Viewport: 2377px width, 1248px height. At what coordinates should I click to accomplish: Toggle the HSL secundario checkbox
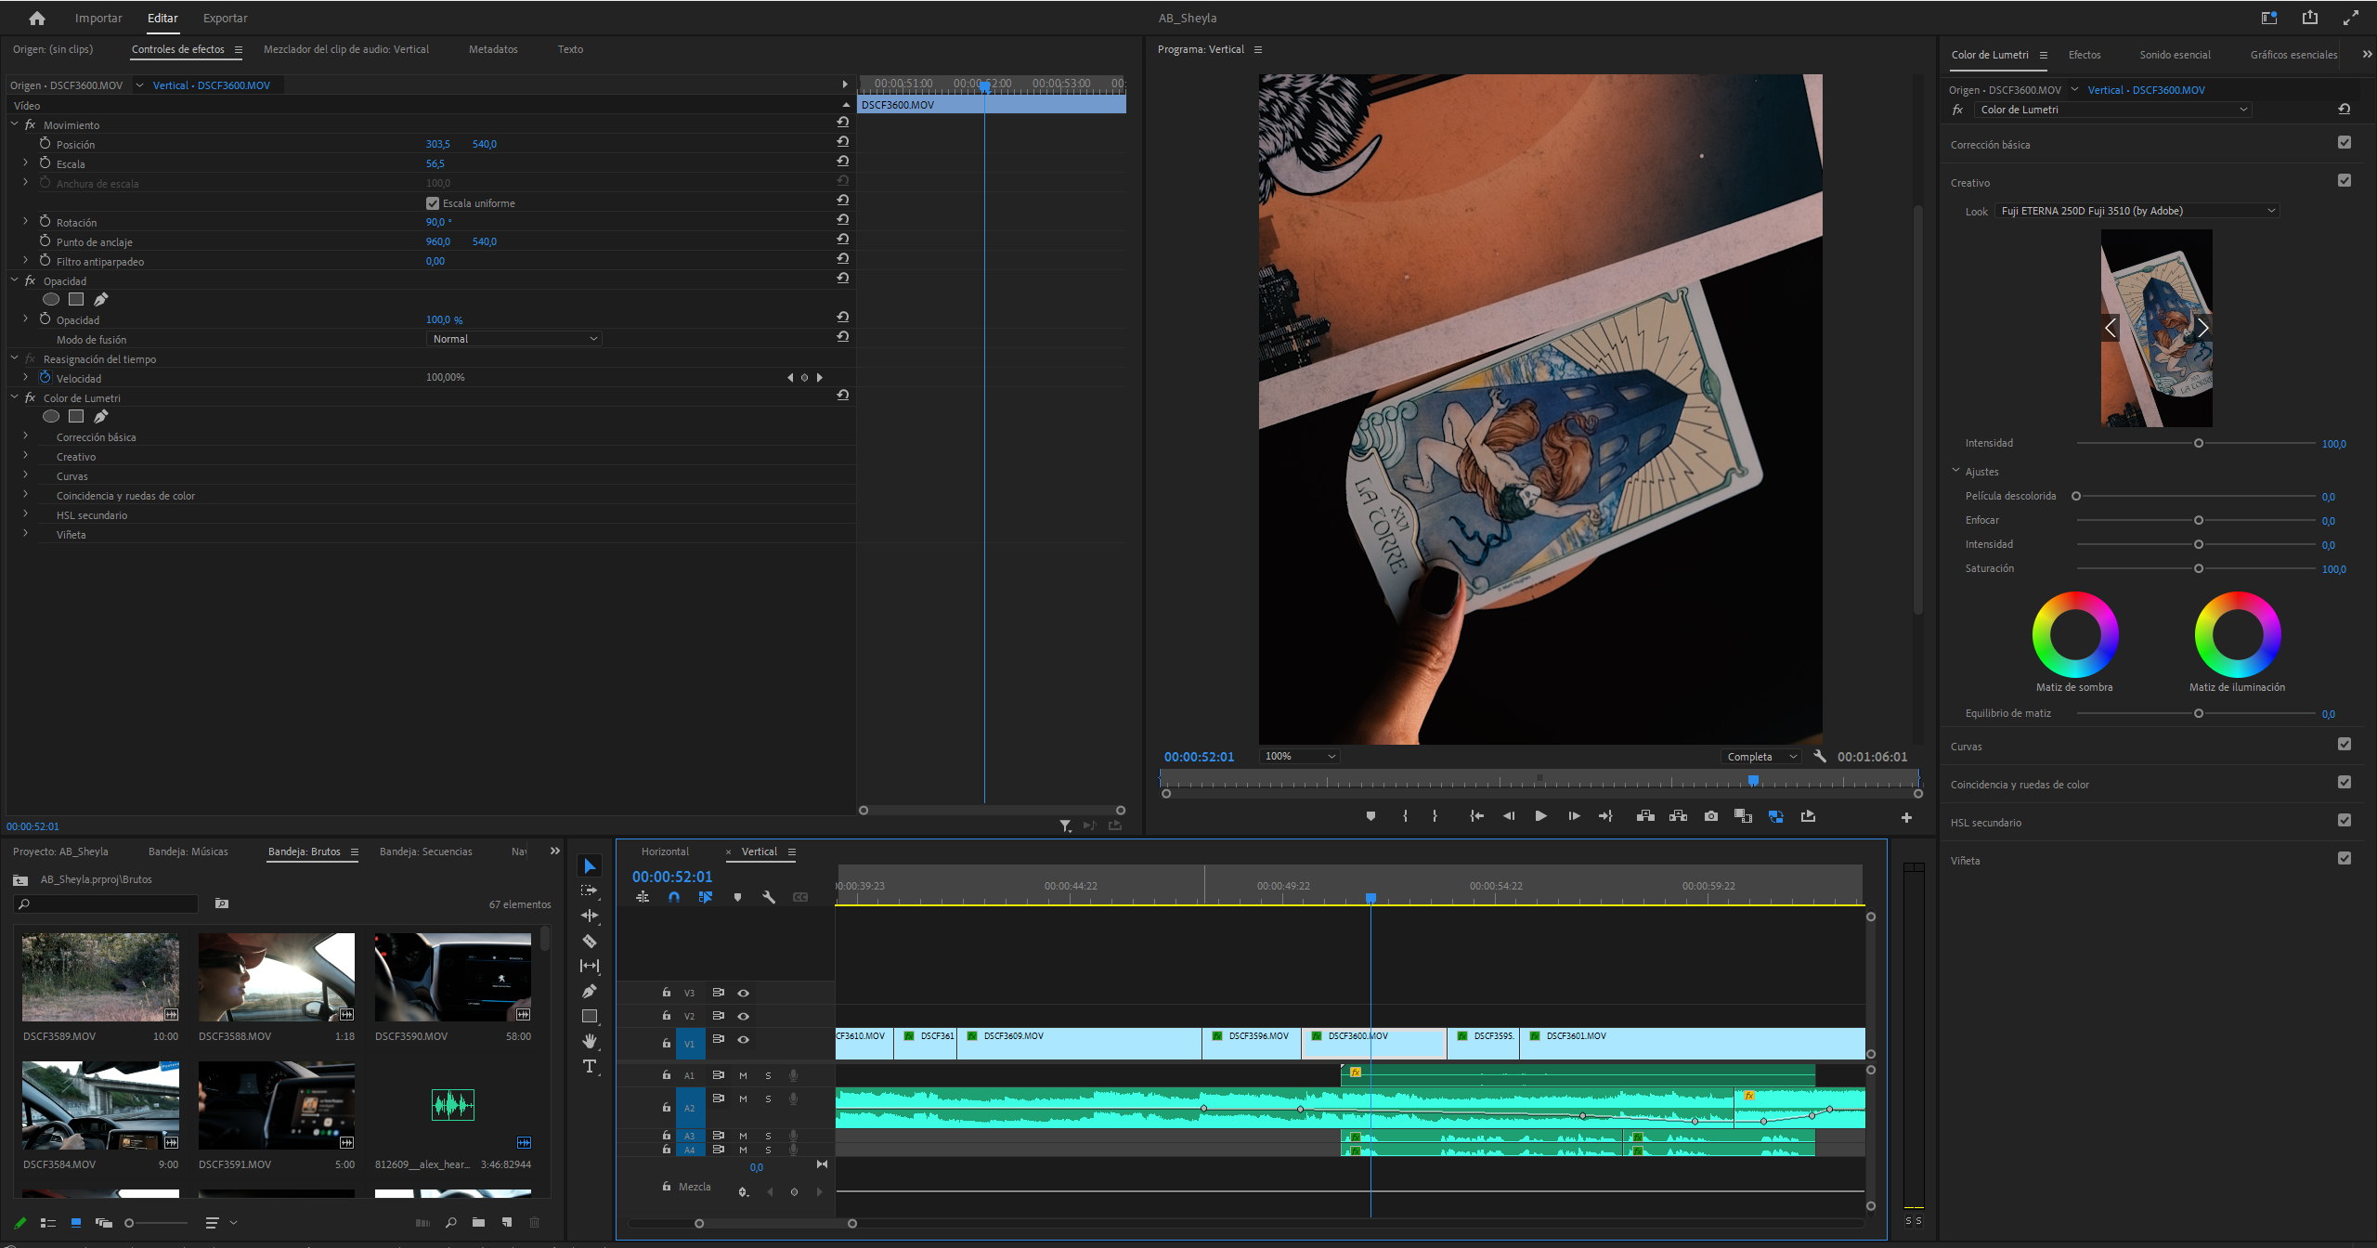coord(2345,820)
